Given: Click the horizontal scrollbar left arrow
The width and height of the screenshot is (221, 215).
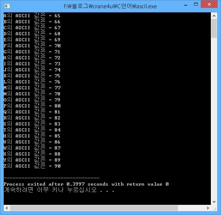Looking at the screenshot, I should pyautogui.click(x=7, y=208).
